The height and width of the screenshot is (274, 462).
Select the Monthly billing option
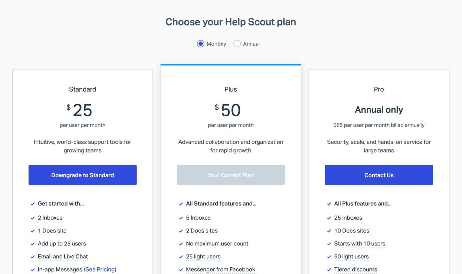(x=200, y=44)
